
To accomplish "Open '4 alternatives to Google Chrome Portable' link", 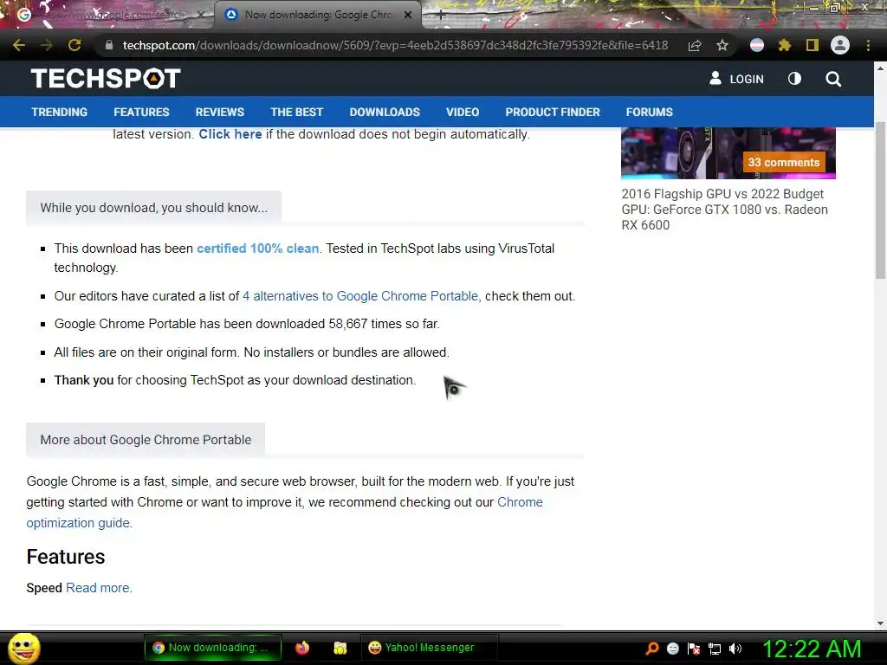I will pyautogui.click(x=360, y=296).
